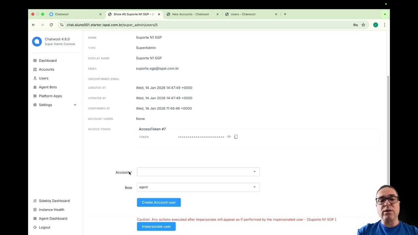418x235 pixels.
Task: Open the saved passwords key icon
Action: 355,25
